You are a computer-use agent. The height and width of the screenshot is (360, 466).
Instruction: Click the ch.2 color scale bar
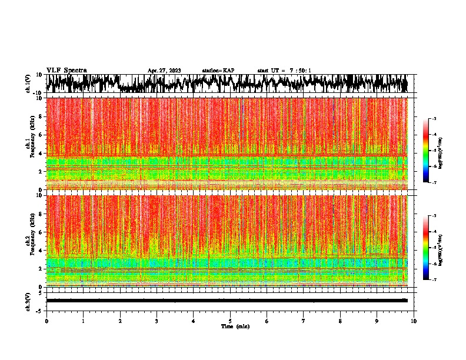click(425, 248)
